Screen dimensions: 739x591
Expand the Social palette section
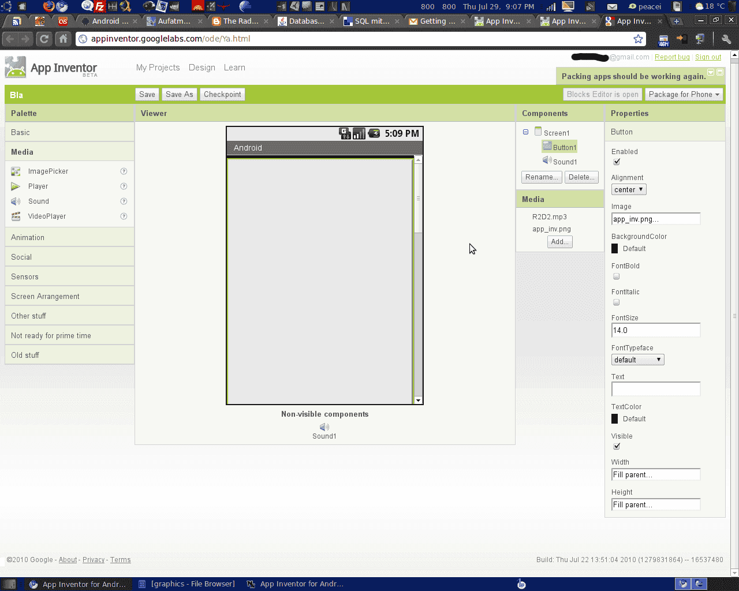(69, 257)
